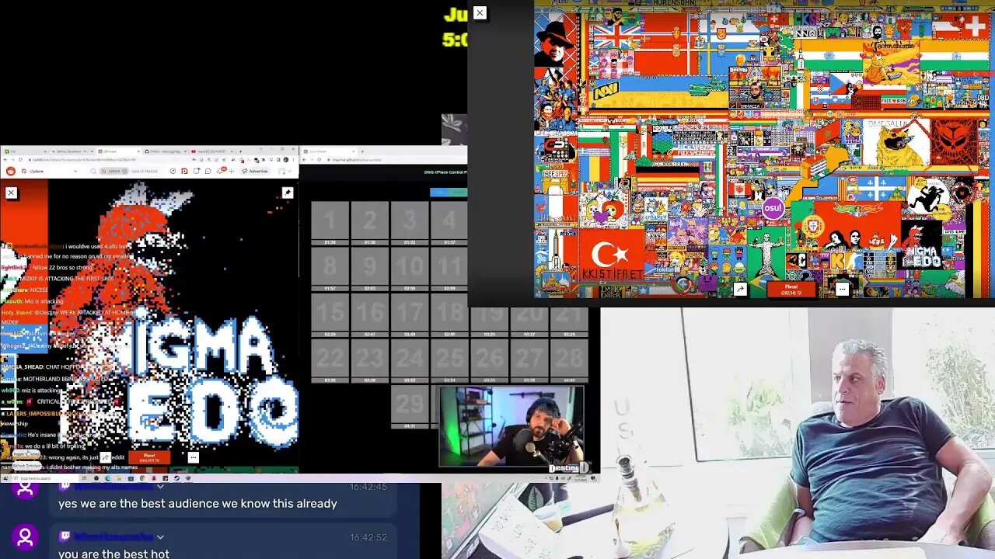Viewport: 995px width, 559px height.
Task: Remove r/place chip from search box
Action: 124,171
